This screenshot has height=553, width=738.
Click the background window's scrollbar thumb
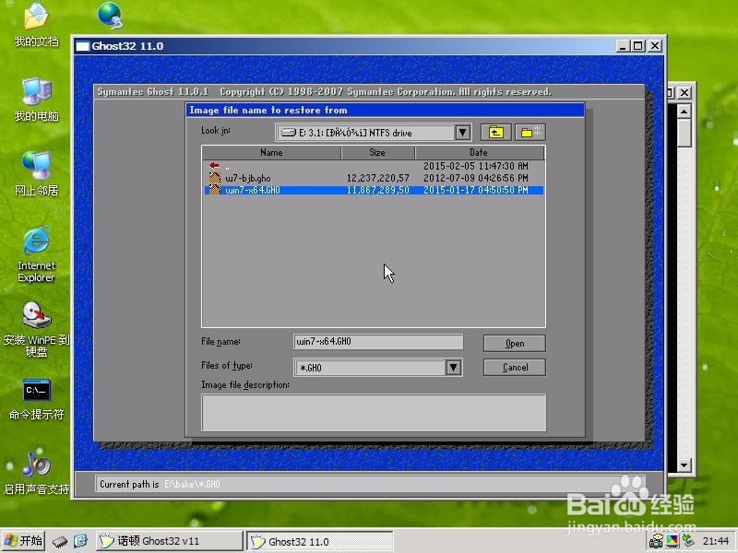pos(684,133)
